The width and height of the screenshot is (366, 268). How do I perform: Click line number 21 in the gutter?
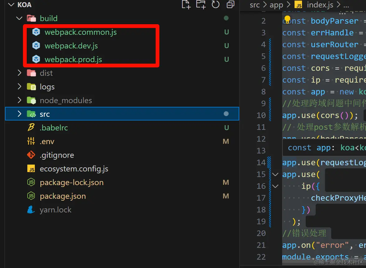point(261,245)
